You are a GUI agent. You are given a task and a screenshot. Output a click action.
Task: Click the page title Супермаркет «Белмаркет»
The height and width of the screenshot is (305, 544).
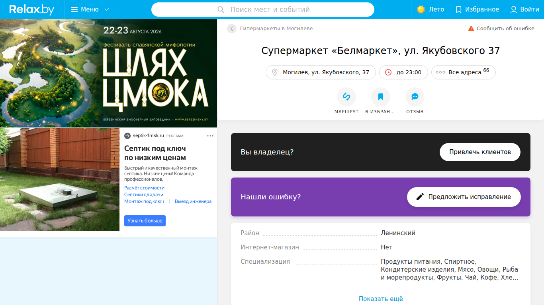click(381, 51)
